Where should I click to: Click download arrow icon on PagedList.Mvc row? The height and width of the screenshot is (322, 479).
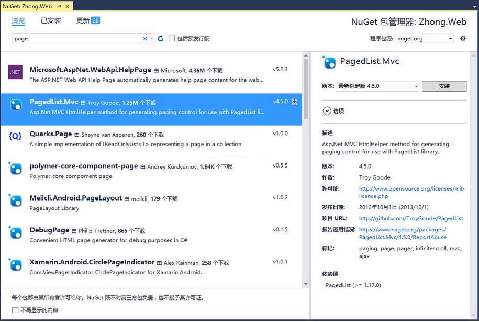point(294,102)
